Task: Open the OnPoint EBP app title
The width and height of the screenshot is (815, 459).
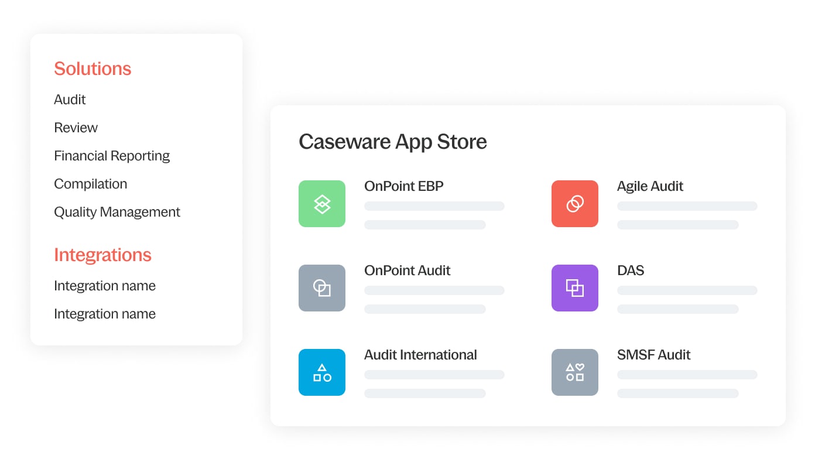Action: coord(403,186)
